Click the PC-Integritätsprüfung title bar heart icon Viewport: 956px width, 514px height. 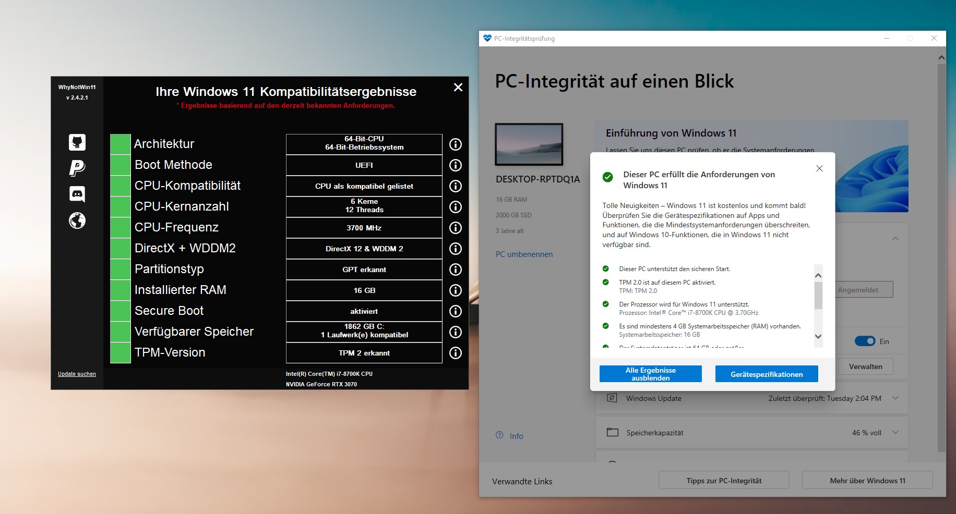[x=487, y=38]
